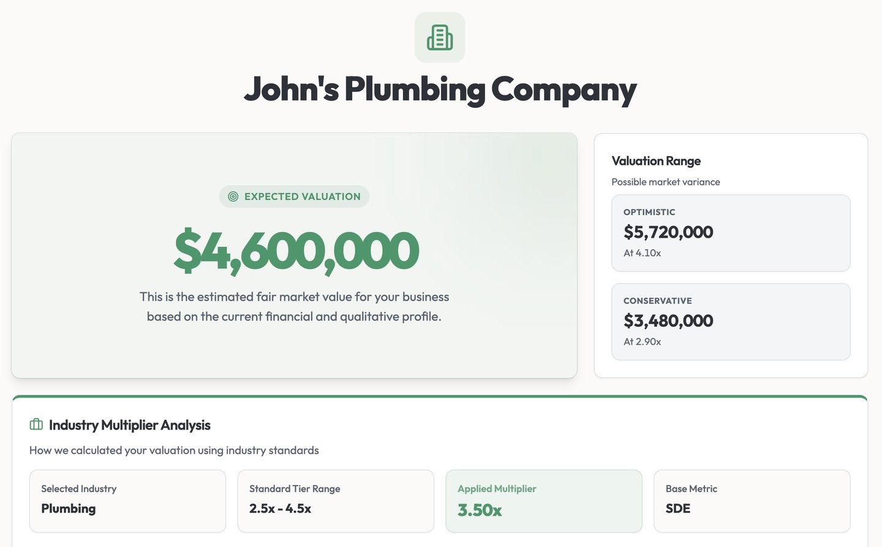Open the Standard Tier Range card
This screenshot has width=882, height=547.
coord(336,500)
